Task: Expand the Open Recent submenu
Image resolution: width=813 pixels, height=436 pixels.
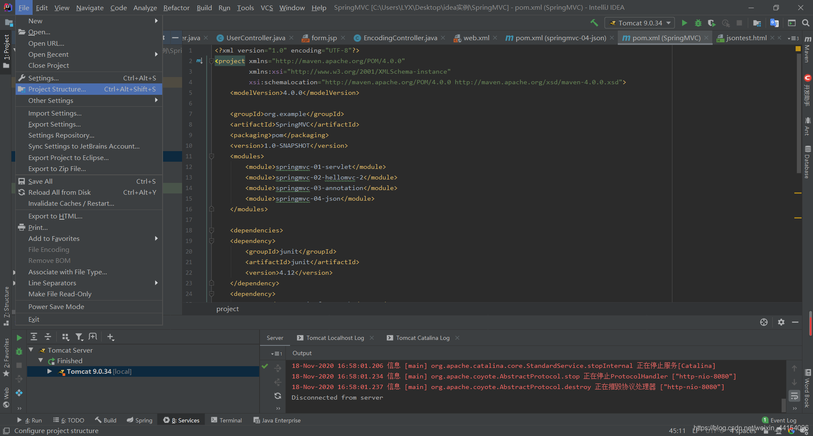Action: (89, 54)
